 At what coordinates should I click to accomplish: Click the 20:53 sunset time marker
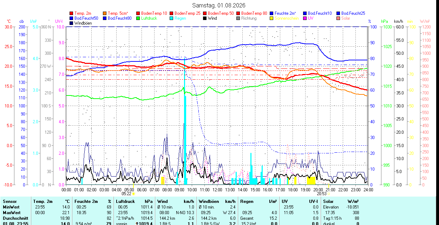pos(321,193)
